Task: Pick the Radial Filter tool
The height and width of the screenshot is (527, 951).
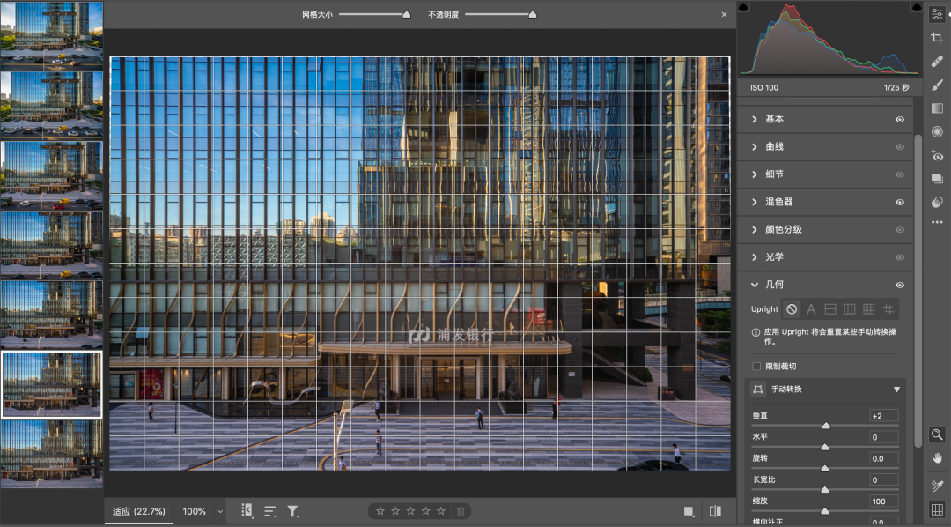Action: 937,131
